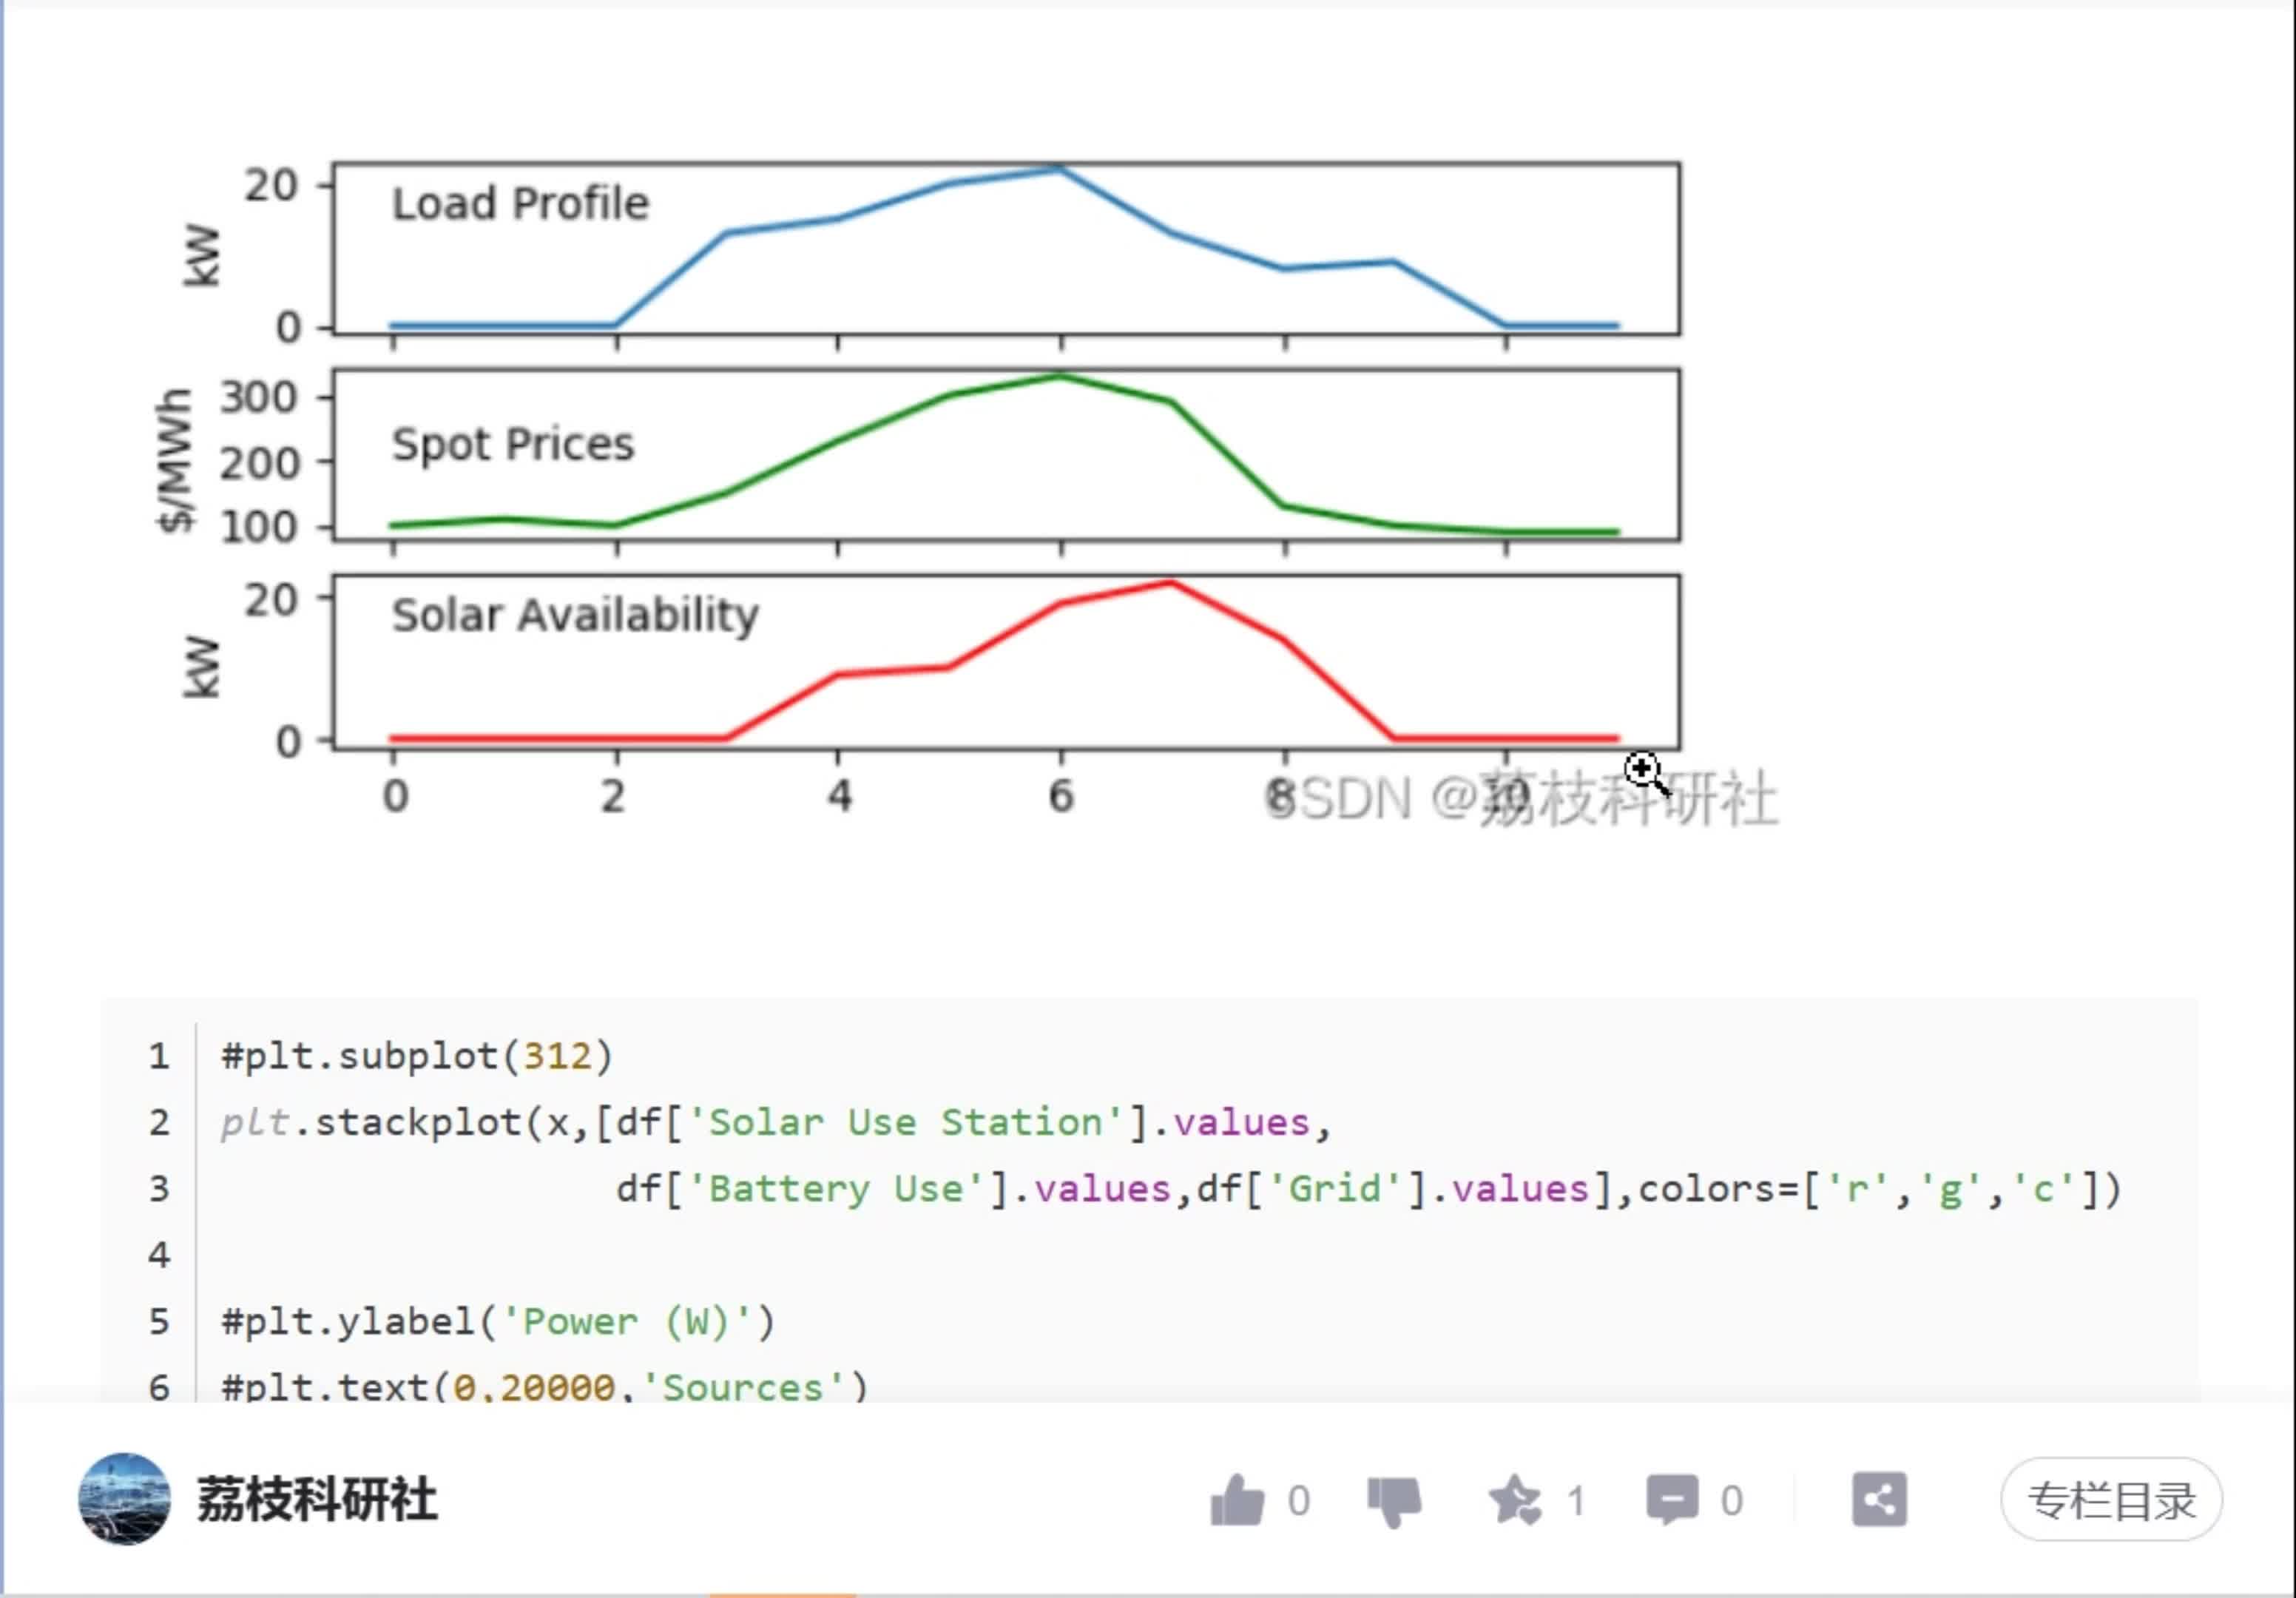This screenshot has height=1598, width=2296.
Task: Open the 荔枝科研社 author name link
Action: tap(317, 1500)
